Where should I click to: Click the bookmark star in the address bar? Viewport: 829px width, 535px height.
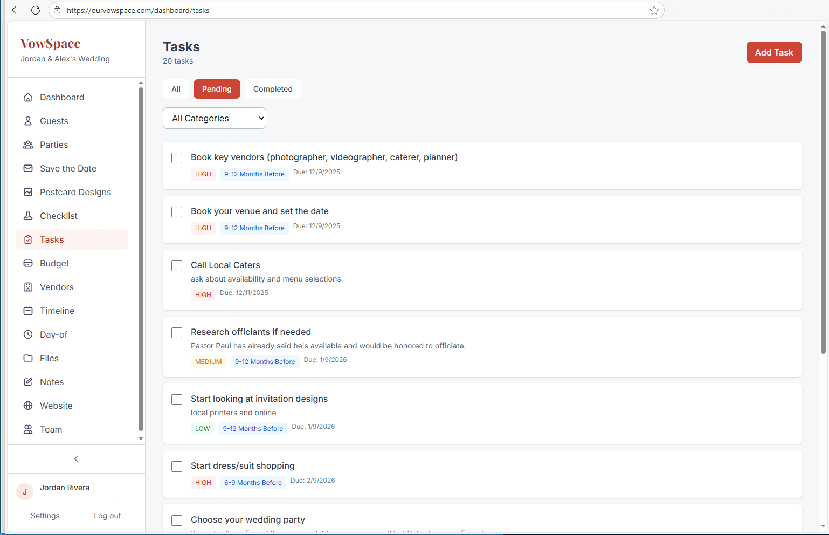coord(654,10)
